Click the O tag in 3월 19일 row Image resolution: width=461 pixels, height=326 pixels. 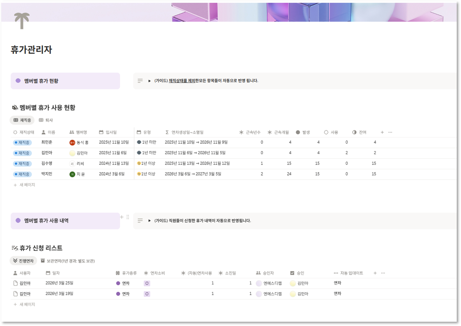[147, 294]
